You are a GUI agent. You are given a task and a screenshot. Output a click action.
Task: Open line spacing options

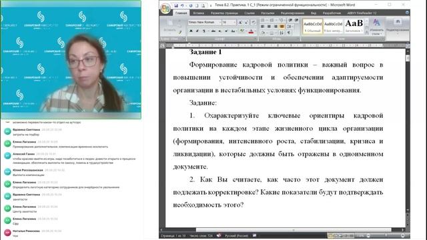coord(290,27)
